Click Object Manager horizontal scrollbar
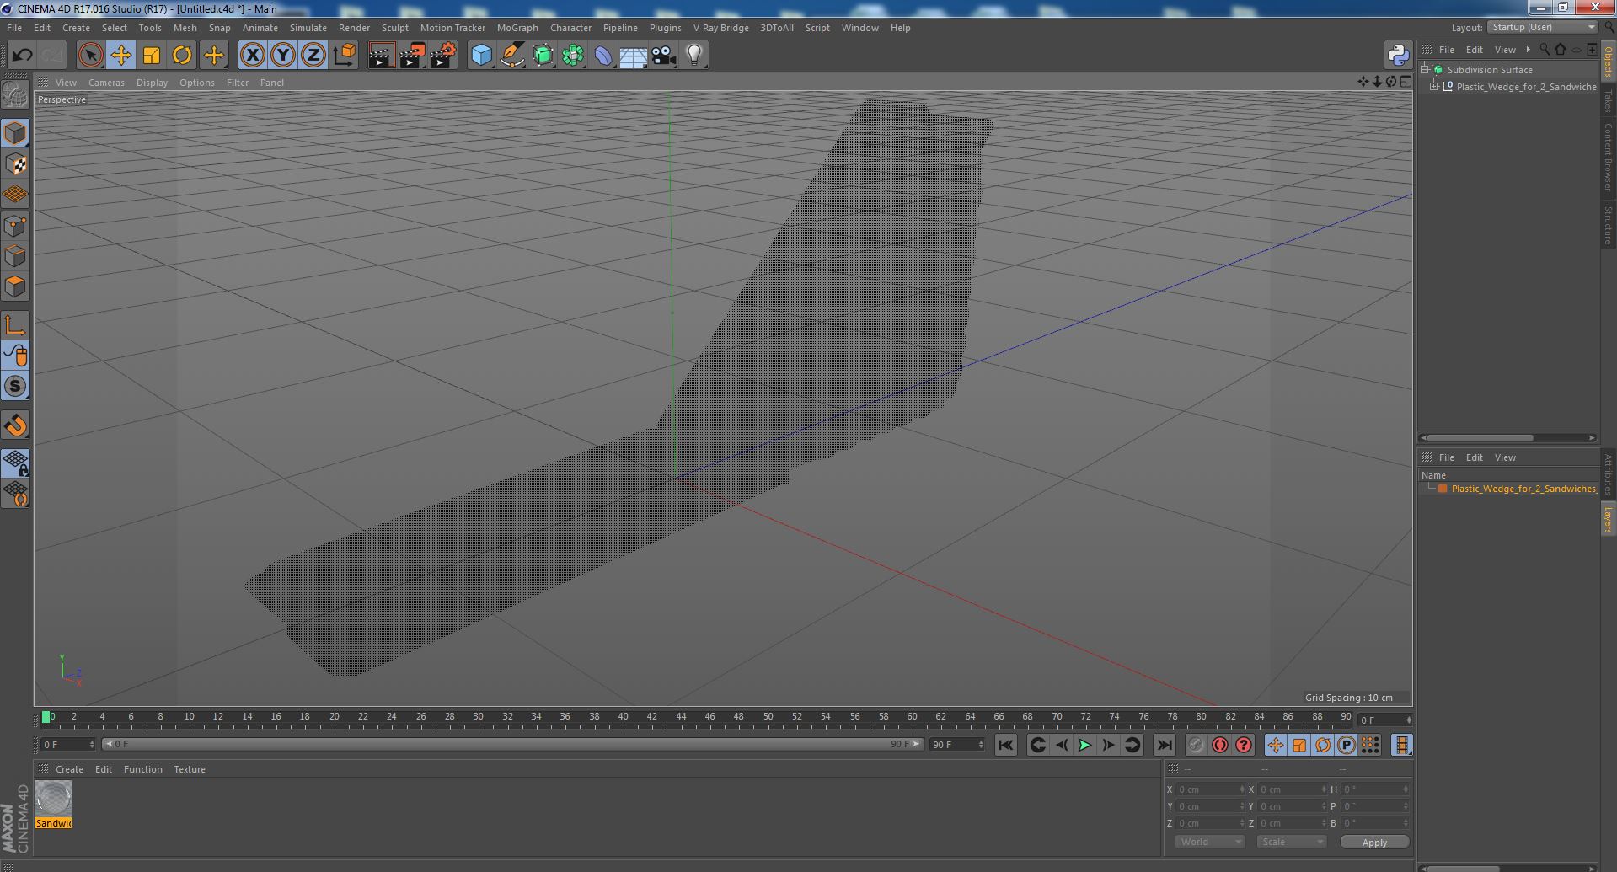1617x872 pixels. (1480, 438)
